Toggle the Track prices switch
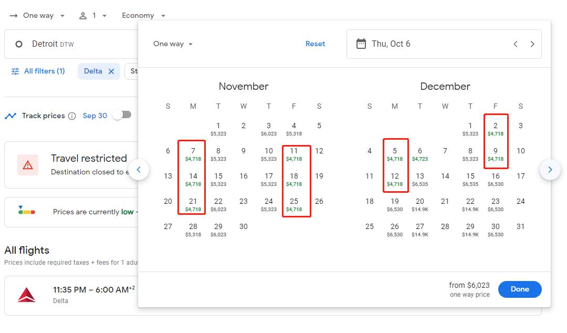567x333 pixels. [x=122, y=115]
